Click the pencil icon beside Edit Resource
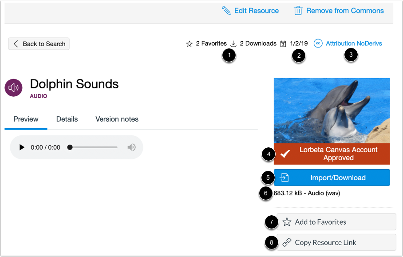 (x=226, y=10)
